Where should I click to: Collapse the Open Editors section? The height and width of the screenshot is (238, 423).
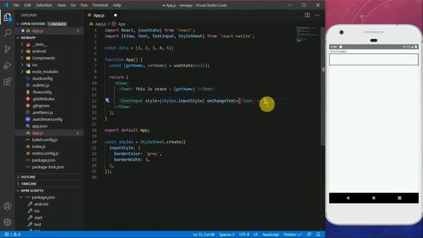pyautogui.click(x=18, y=24)
